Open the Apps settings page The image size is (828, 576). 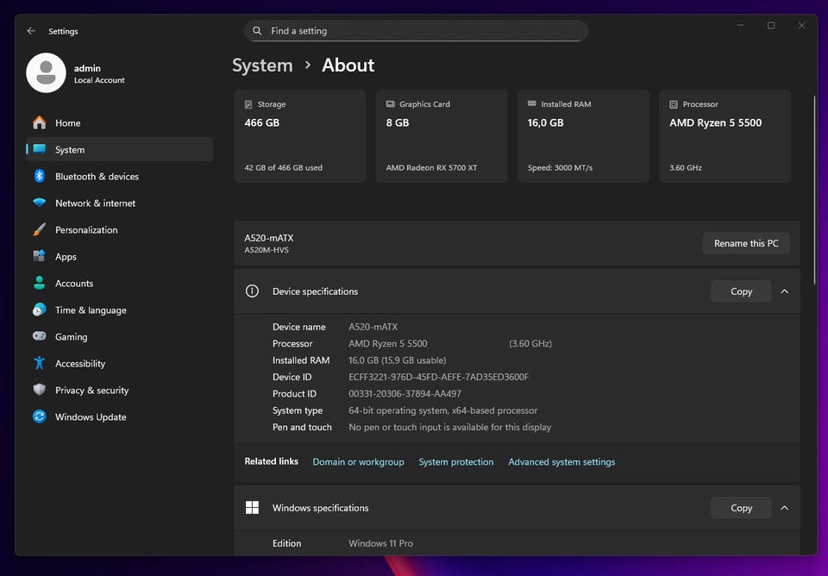coord(66,257)
